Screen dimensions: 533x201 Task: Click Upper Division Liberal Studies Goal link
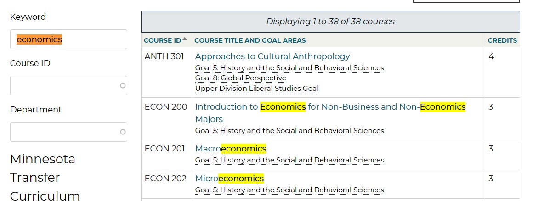tap(256, 89)
